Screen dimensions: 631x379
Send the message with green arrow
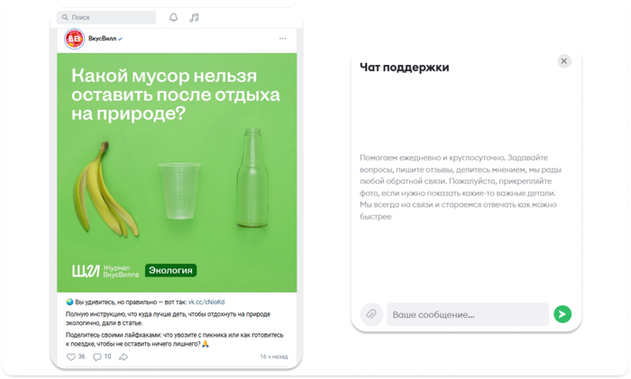coord(562,314)
